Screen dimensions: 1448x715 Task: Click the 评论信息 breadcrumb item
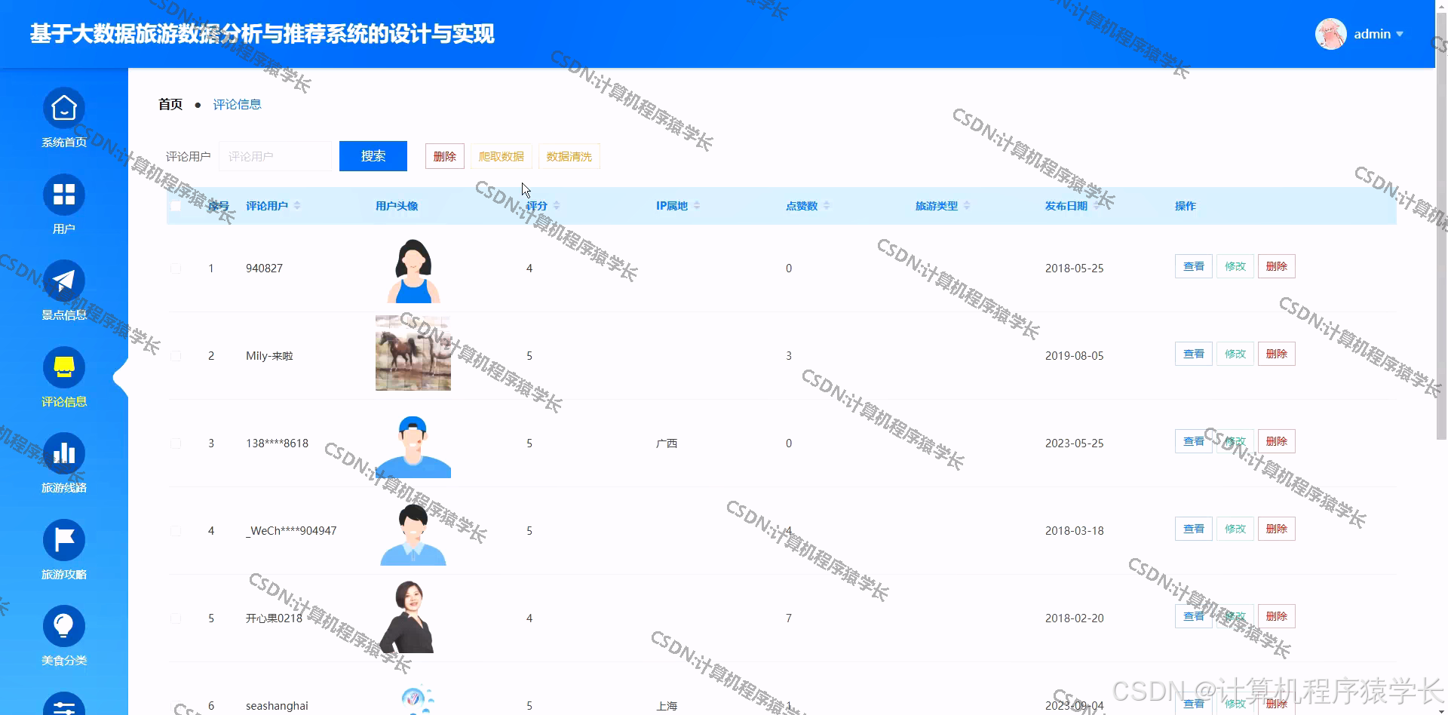(x=237, y=104)
